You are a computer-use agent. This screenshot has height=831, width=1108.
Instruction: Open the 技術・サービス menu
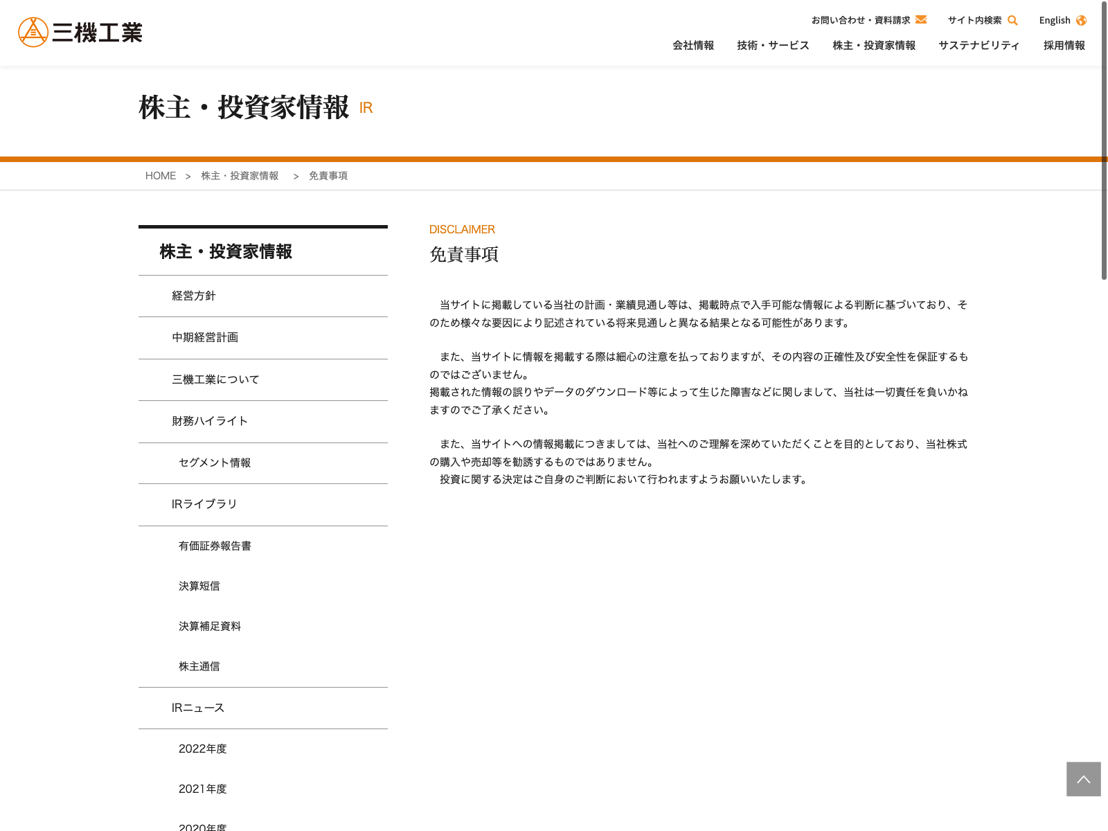click(x=773, y=46)
